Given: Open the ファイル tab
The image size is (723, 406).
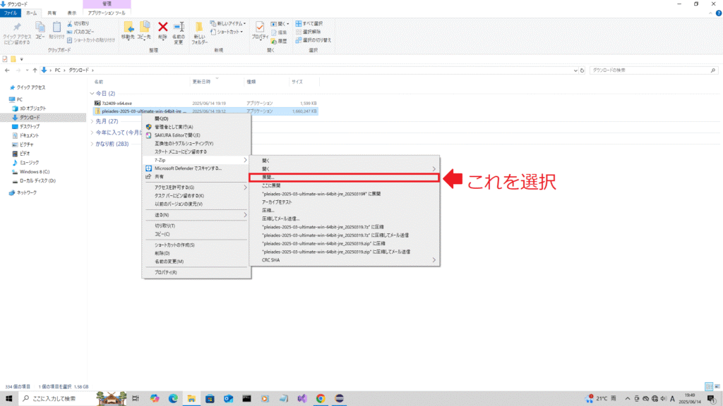Looking at the screenshot, I should (11, 13).
